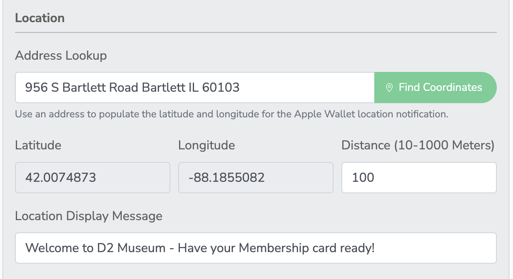513x279 pixels.
Task: Click the Find Coordinates button
Action: [436, 87]
